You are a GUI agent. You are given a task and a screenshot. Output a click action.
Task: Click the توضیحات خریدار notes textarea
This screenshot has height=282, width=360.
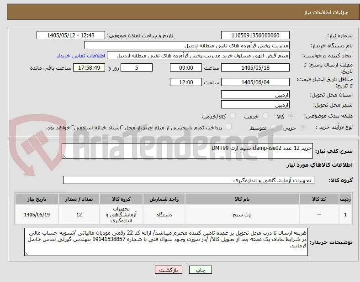pos(166,242)
